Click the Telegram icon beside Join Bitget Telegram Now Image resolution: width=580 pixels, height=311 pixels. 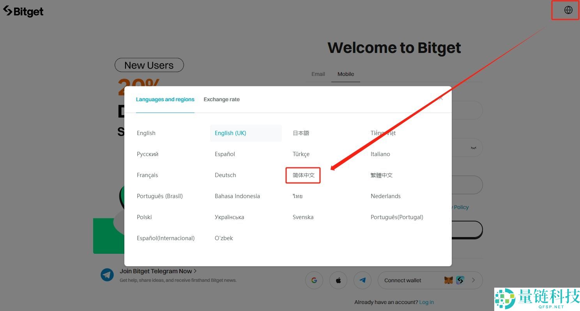click(x=107, y=275)
